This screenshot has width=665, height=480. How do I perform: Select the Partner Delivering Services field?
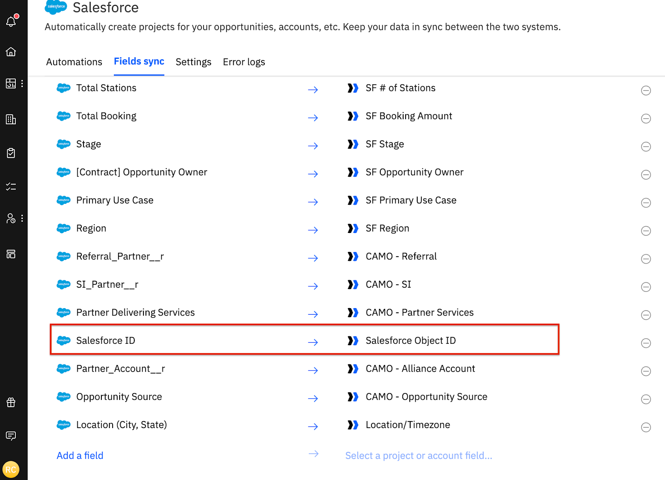(135, 313)
